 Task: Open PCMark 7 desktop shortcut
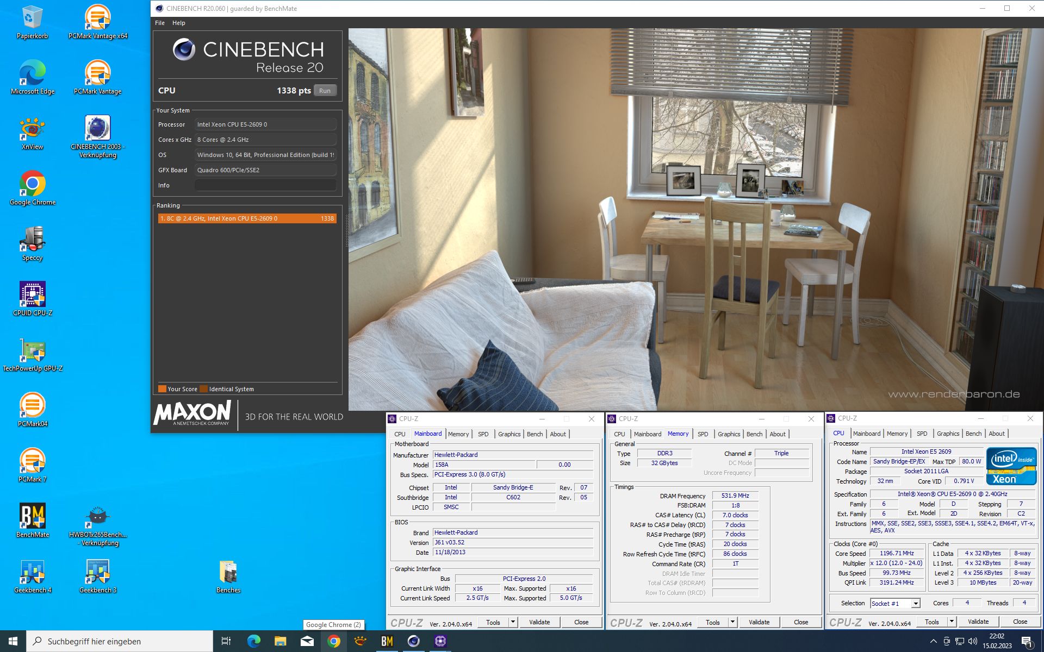[32, 466]
